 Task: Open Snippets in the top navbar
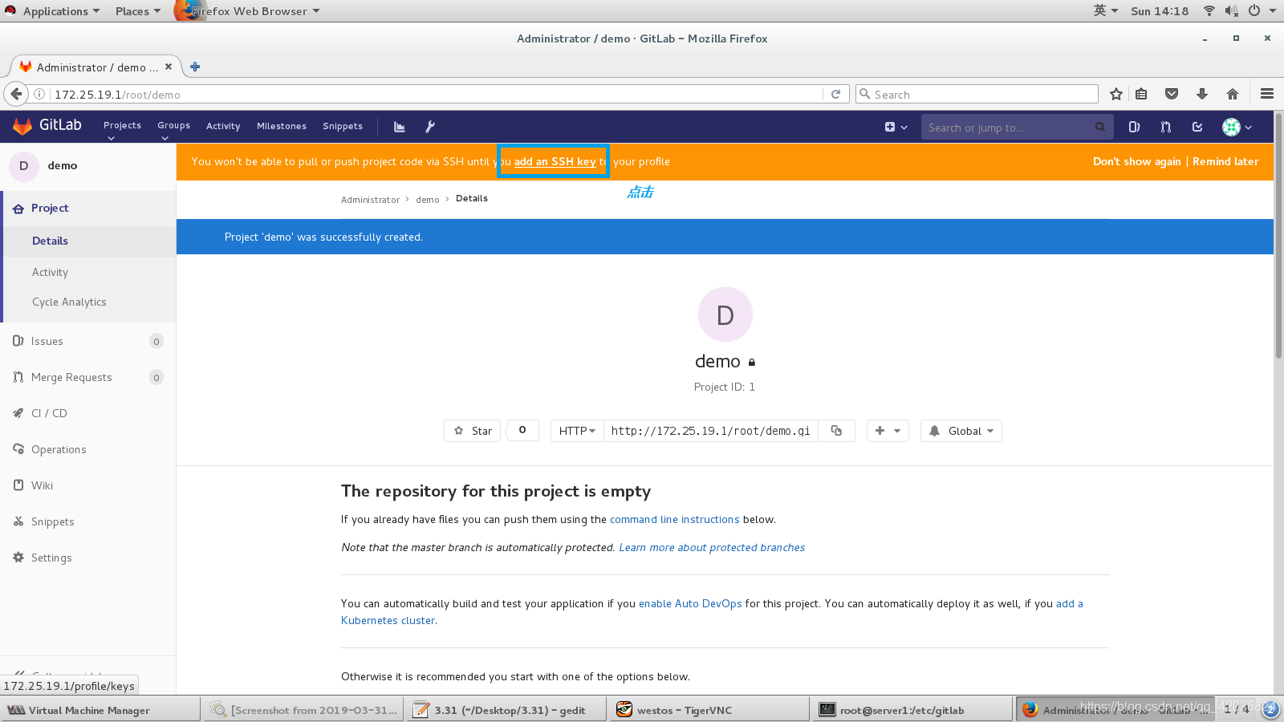[343, 126]
